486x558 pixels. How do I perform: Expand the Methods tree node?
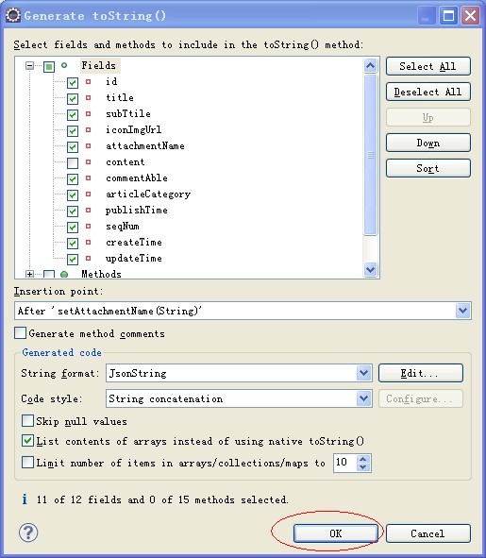tap(30, 274)
